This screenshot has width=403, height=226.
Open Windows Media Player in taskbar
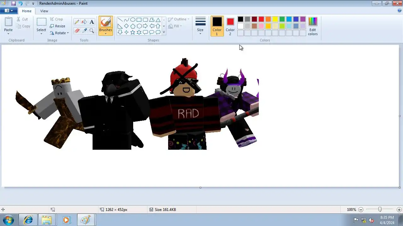coord(66,220)
